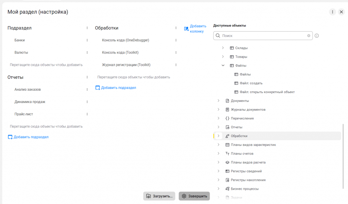Open options for Журнал регистрации (Toolkit)
The width and height of the screenshot is (348, 204).
coord(176,65)
